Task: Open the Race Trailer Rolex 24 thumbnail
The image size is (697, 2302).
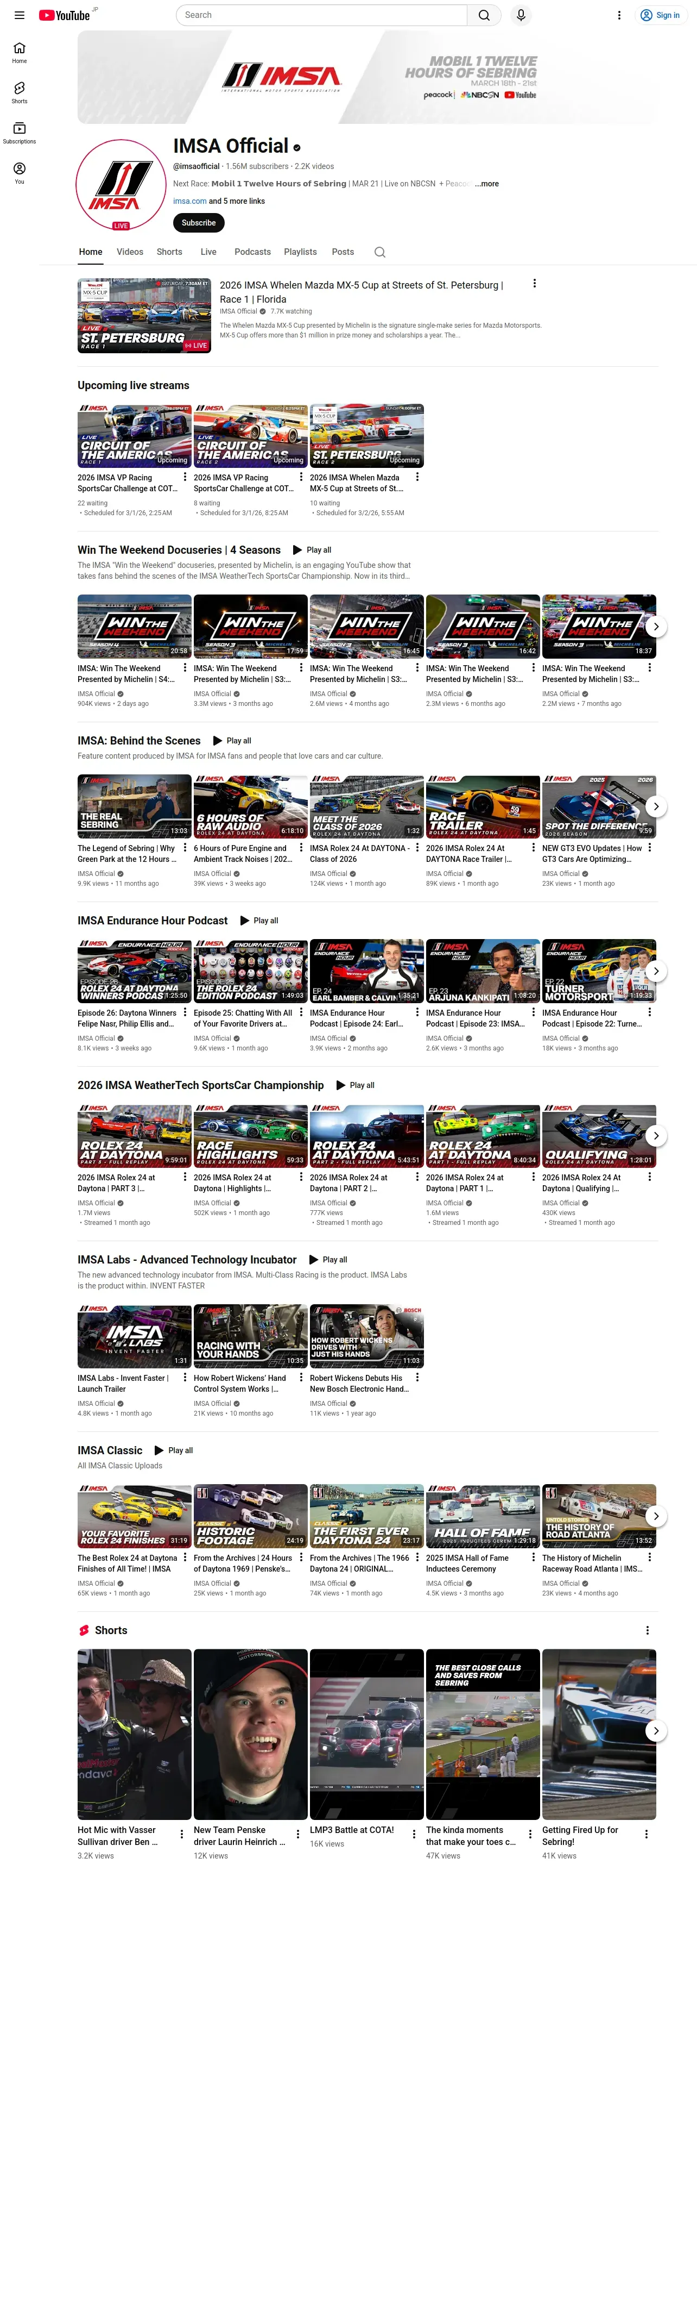Action: click(483, 806)
